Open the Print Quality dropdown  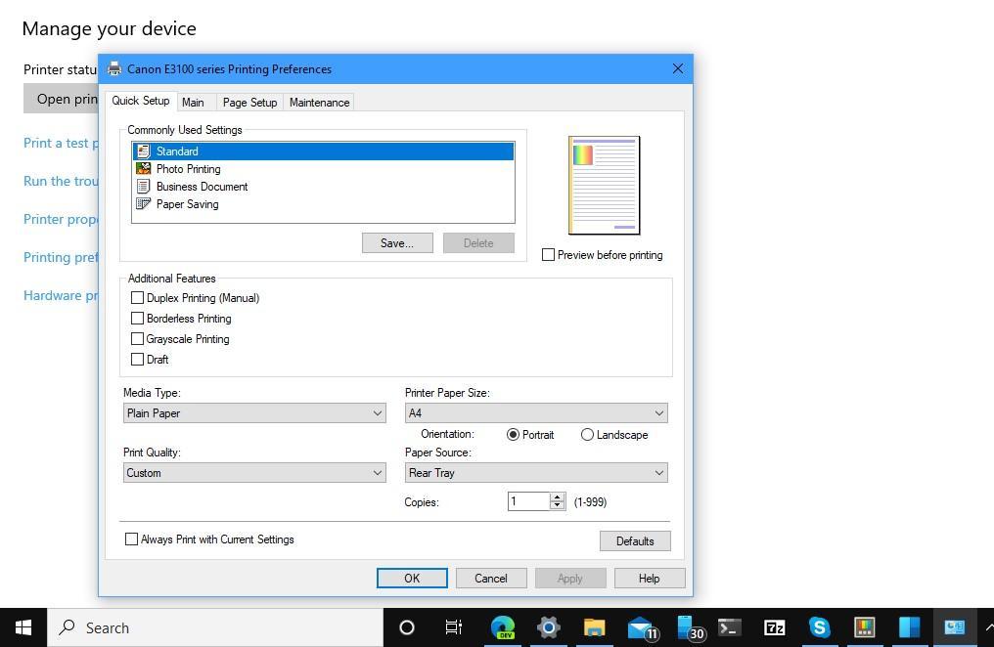coord(254,472)
